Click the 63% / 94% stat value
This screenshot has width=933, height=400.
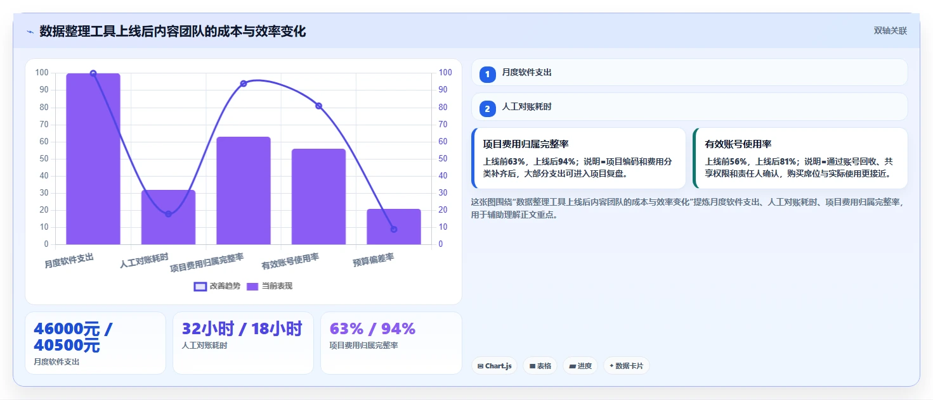tap(372, 328)
